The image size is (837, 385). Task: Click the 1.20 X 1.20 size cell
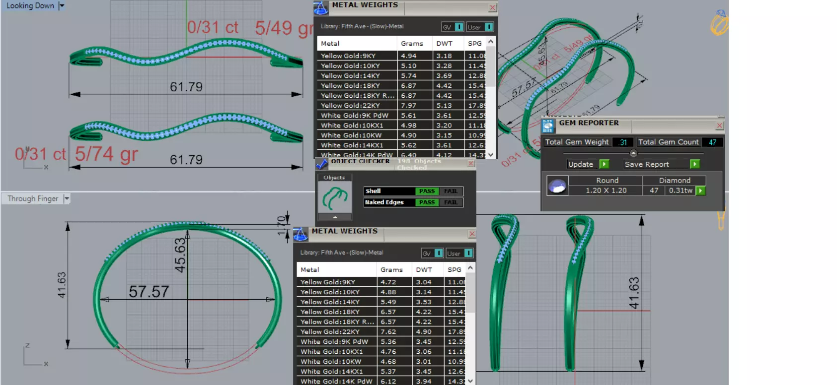point(606,191)
